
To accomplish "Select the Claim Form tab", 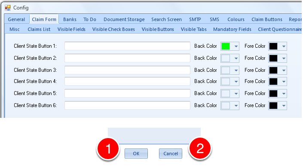I will pyautogui.click(x=44, y=19).
